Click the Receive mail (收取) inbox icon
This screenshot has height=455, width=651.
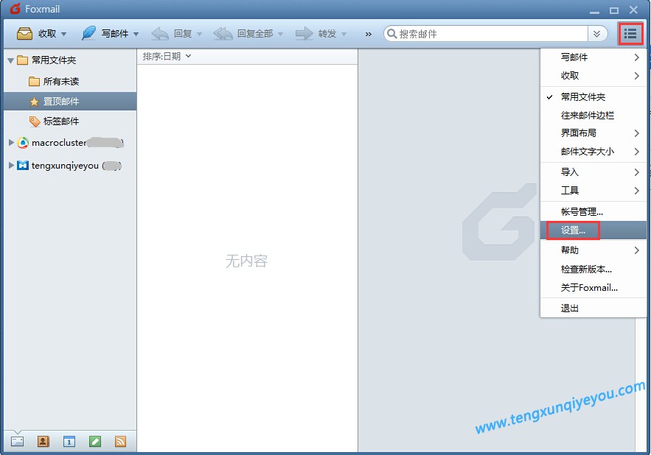(x=24, y=34)
